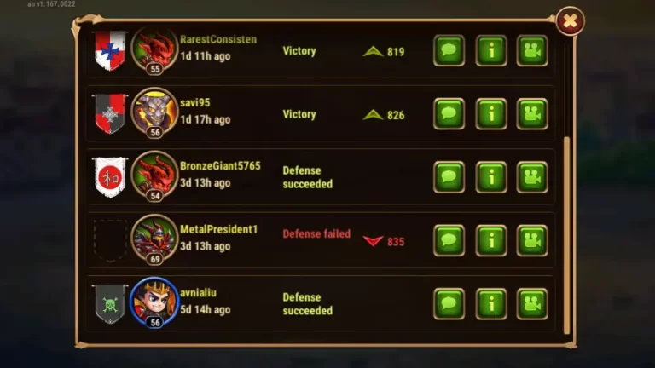Open chat with BronzeGiant5765
Screen dimensions: 655x368
pos(449,177)
